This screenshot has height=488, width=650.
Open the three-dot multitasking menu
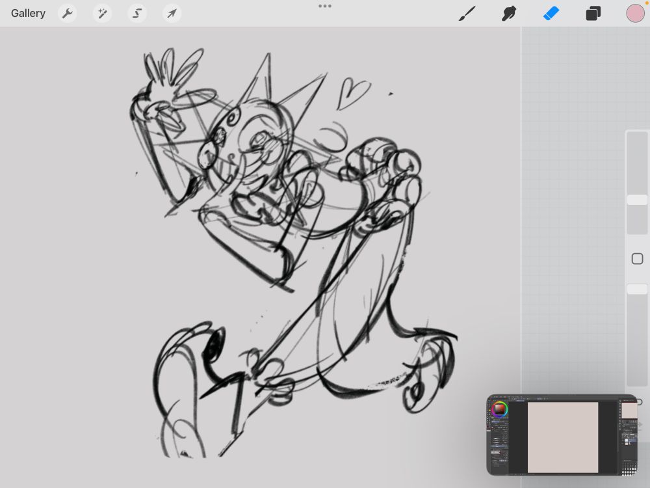[x=325, y=7]
